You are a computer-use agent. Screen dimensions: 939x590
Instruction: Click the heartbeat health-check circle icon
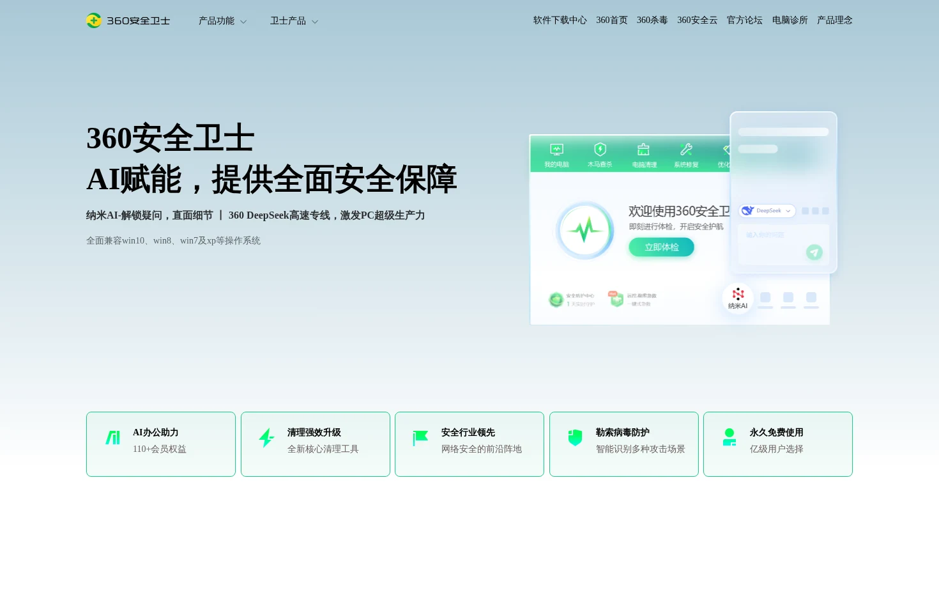[x=584, y=230]
